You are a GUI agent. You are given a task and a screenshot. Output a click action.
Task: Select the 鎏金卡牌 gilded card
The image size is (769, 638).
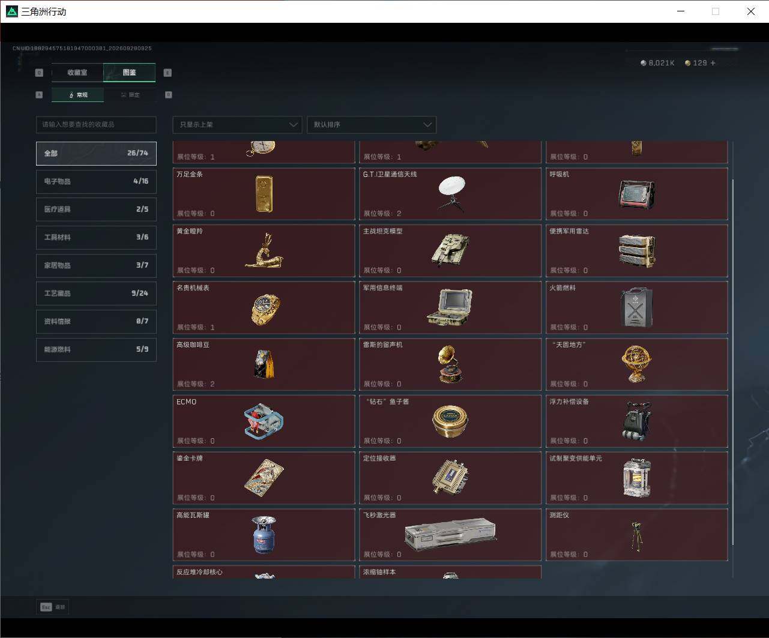point(264,478)
